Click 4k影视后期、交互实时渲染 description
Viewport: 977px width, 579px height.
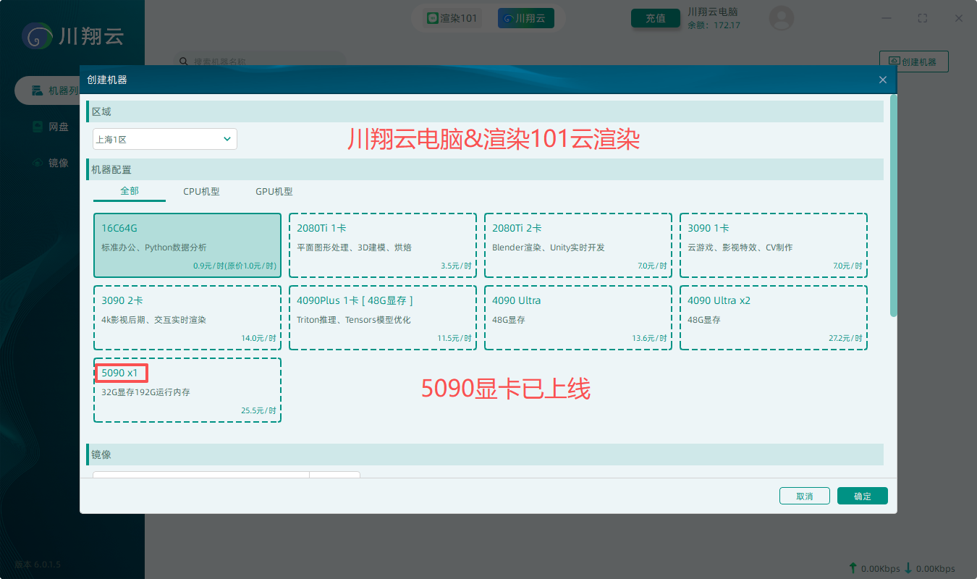153,320
